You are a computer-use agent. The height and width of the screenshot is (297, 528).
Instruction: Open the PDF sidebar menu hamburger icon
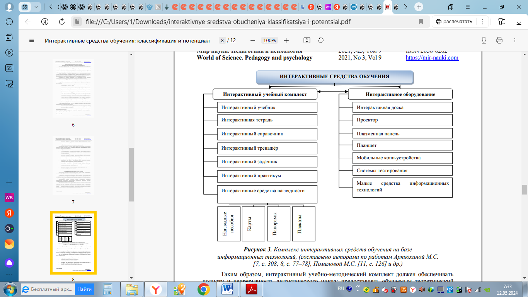pos(32,40)
